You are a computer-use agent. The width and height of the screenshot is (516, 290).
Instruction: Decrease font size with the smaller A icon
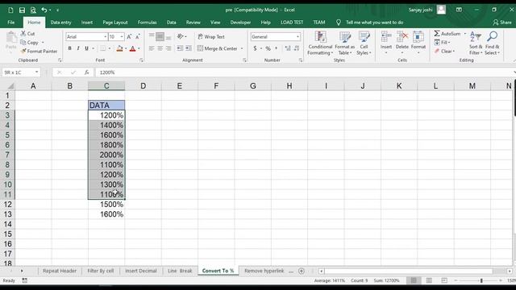(x=138, y=37)
